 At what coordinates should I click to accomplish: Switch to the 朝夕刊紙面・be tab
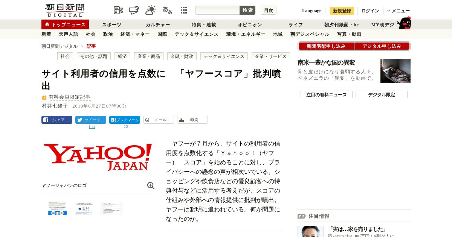tap(342, 24)
